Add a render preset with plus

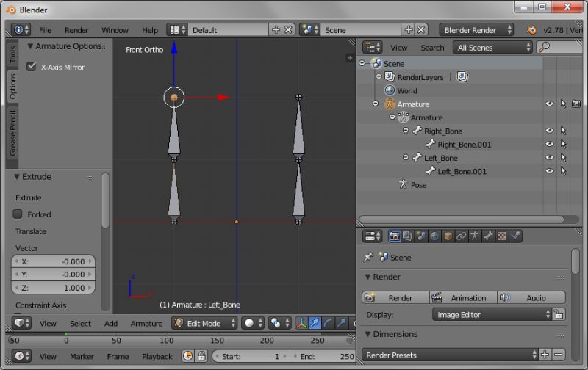point(545,355)
